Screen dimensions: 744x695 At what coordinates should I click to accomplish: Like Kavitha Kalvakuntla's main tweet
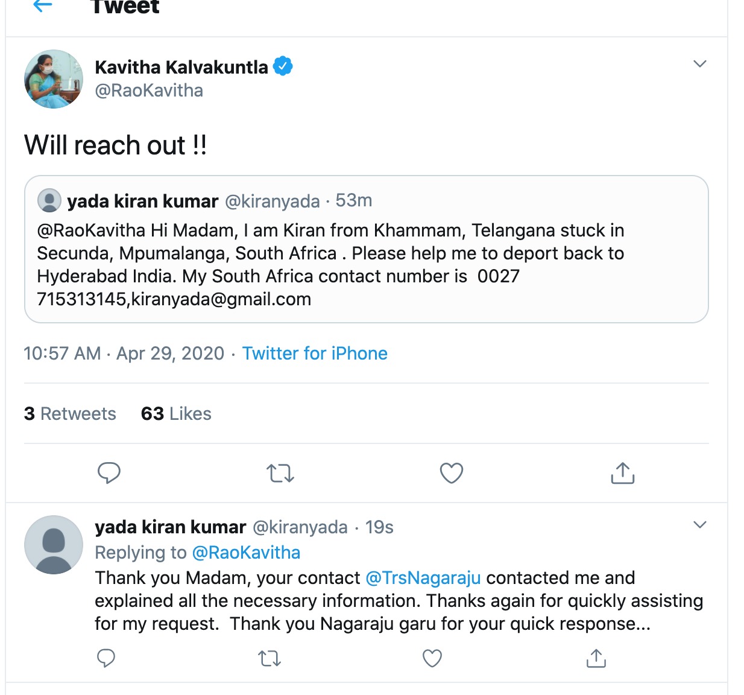pyautogui.click(x=452, y=473)
